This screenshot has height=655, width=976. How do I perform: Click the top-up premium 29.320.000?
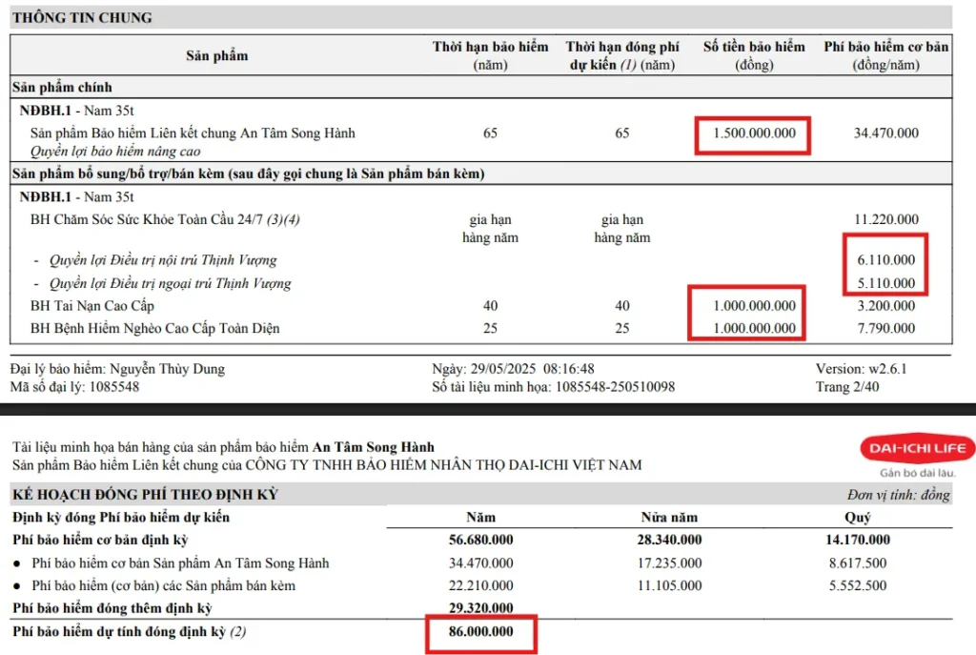pos(481,607)
